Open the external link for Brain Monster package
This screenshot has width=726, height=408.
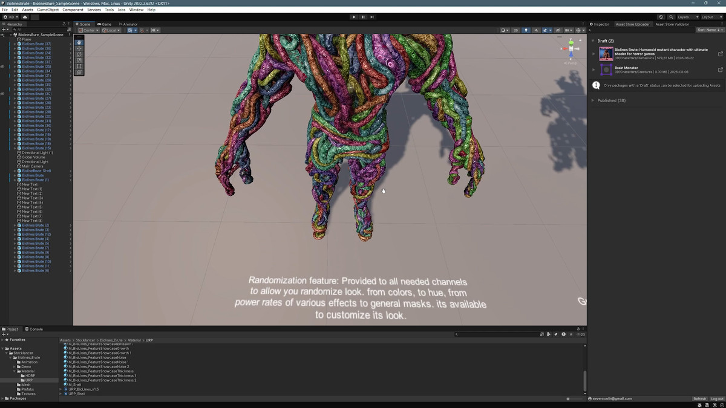click(x=720, y=70)
